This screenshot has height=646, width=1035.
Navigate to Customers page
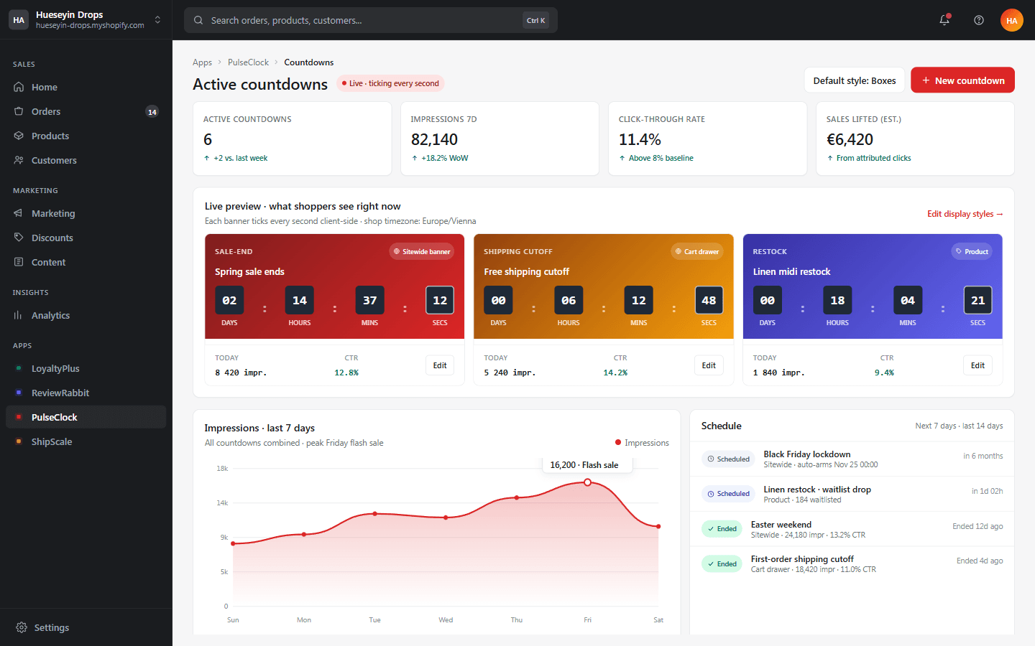(x=86, y=160)
